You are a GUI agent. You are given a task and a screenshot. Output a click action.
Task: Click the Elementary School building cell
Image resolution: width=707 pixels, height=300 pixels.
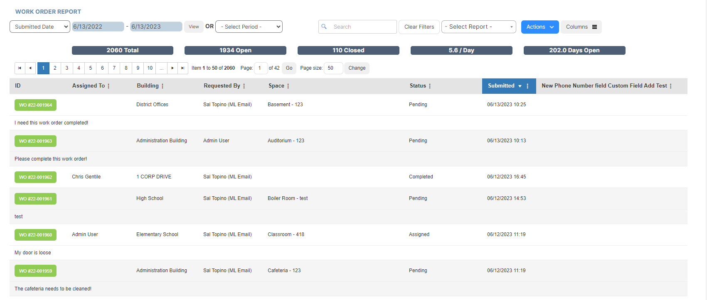click(x=157, y=234)
